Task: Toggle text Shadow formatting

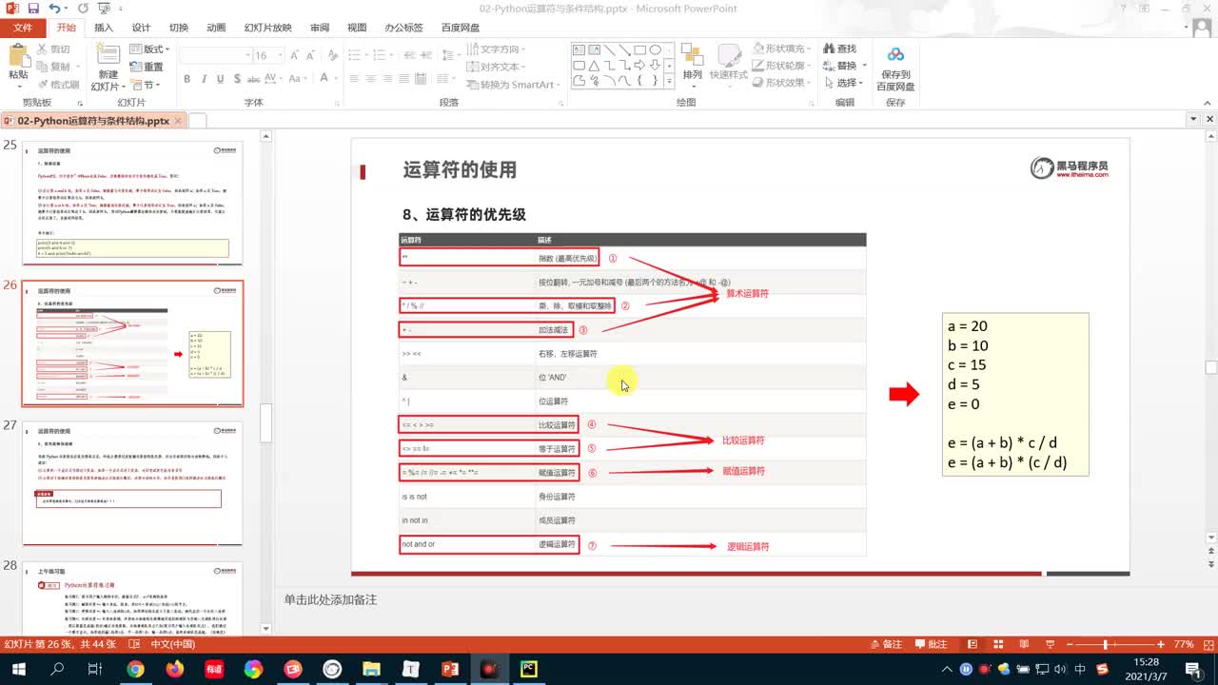Action: point(239,79)
